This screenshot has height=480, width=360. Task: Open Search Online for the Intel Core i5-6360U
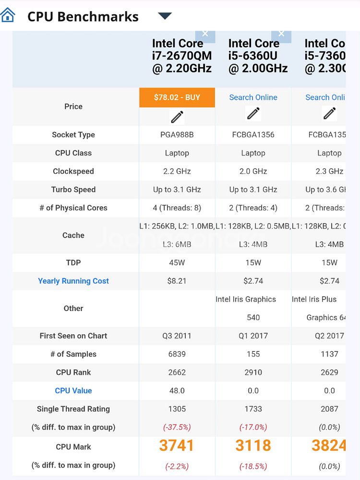[253, 97]
